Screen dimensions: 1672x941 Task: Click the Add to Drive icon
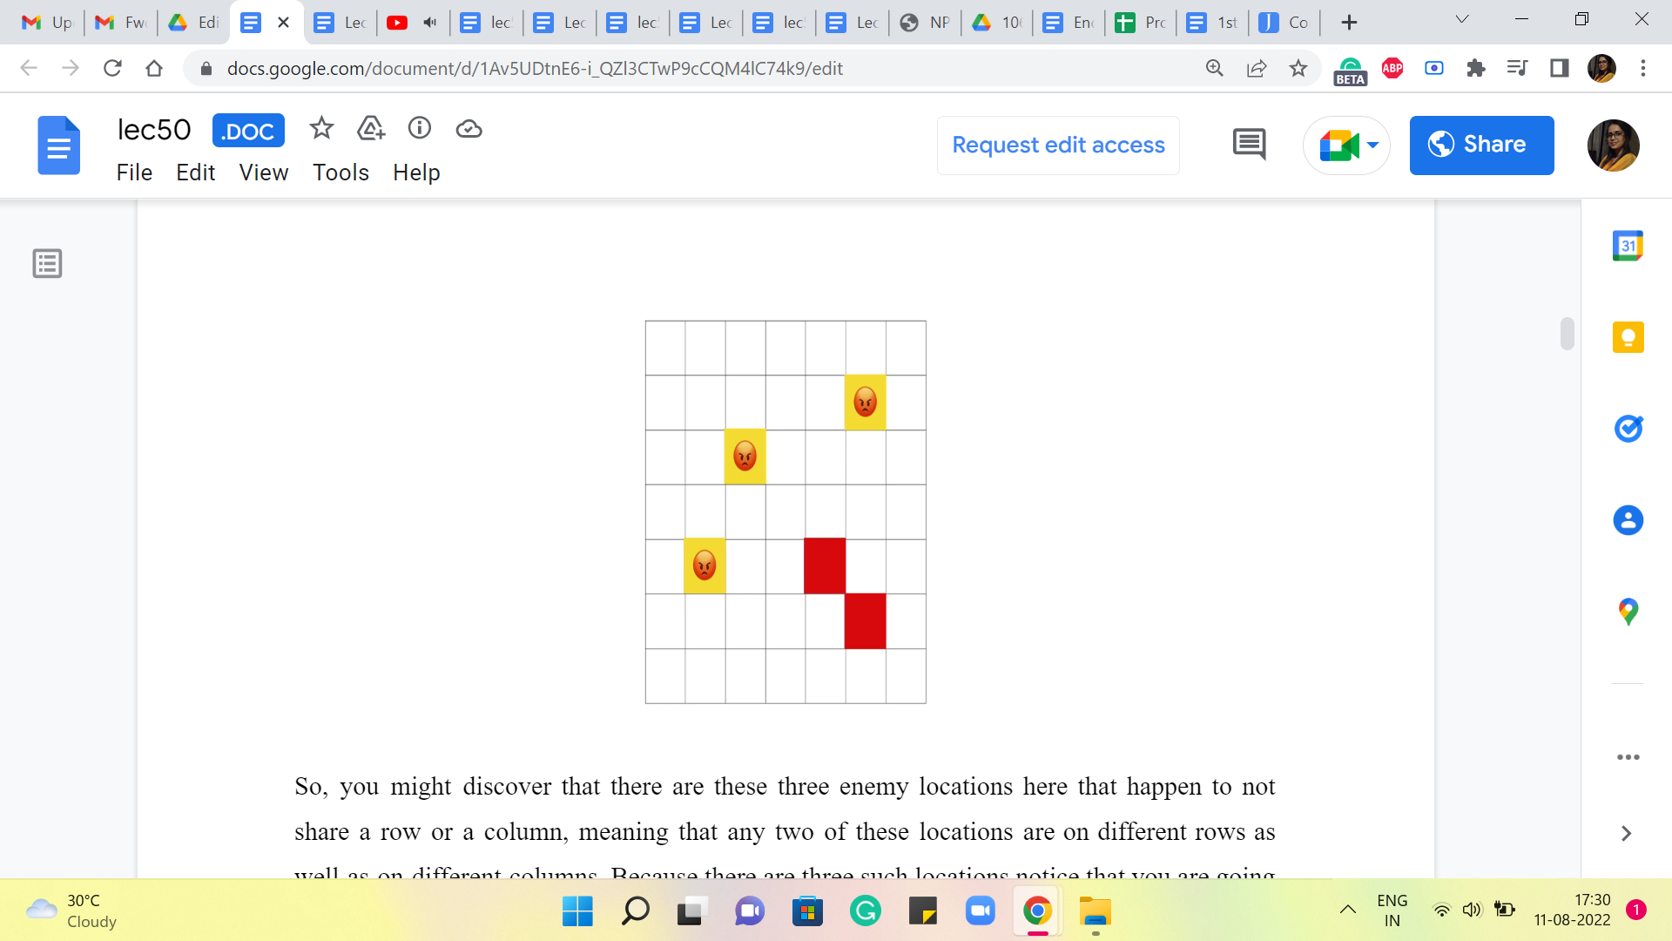371,129
